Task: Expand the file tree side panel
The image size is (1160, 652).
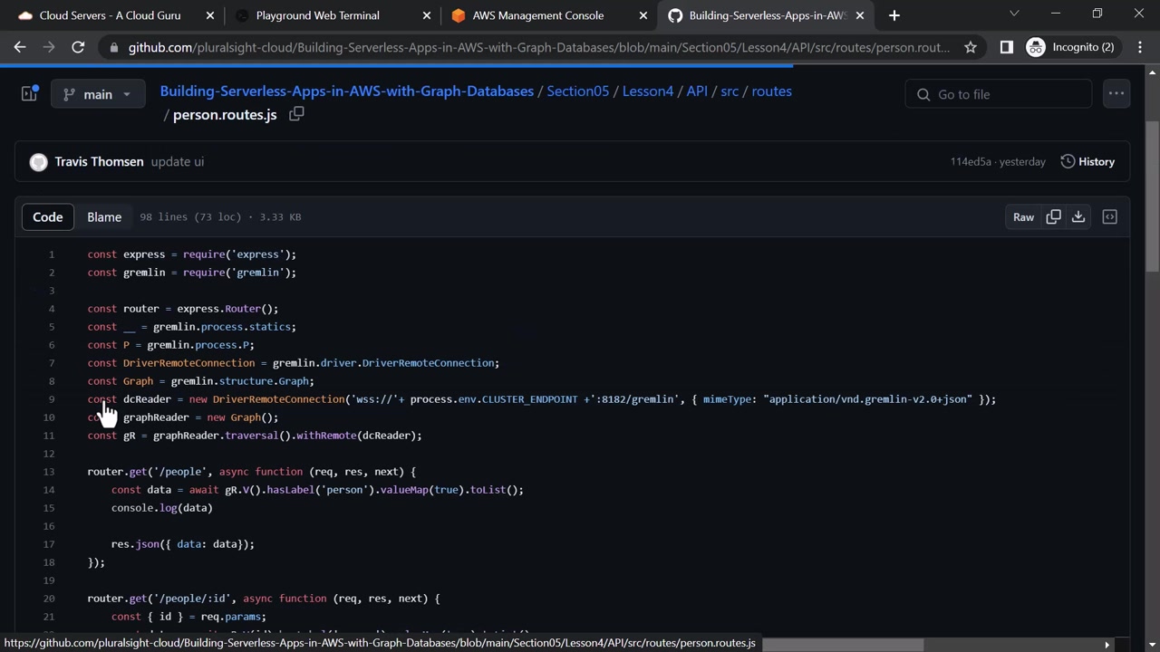Action: pos(29,94)
